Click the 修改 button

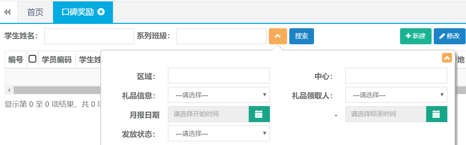(449, 36)
